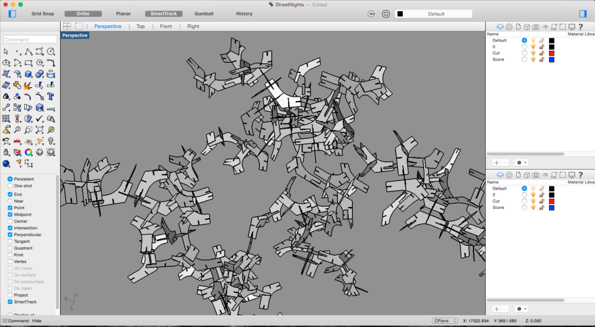Disable the End object snap checkbox
The image size is (595, 327).
click(10, 194)
